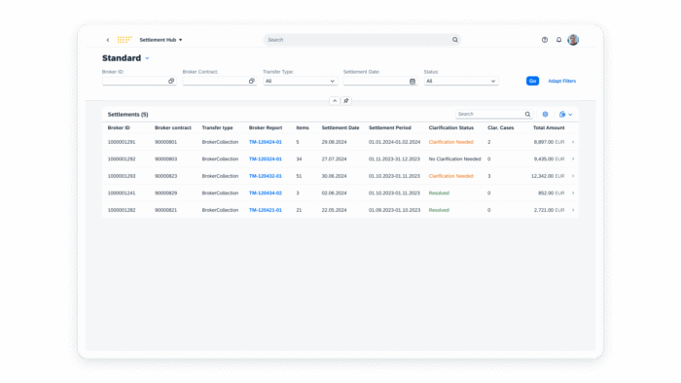Open Settlement Date calendar picker

point(412,81)
